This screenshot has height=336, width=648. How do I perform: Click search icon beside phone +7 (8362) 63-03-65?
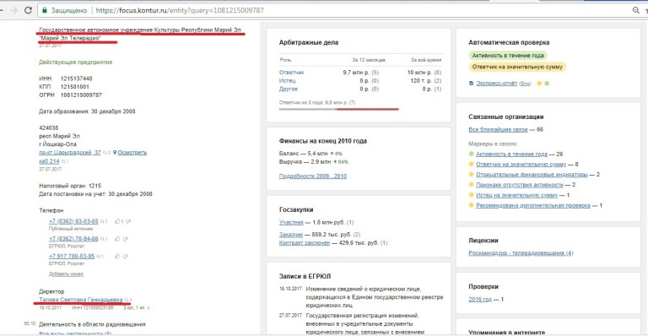101,221
